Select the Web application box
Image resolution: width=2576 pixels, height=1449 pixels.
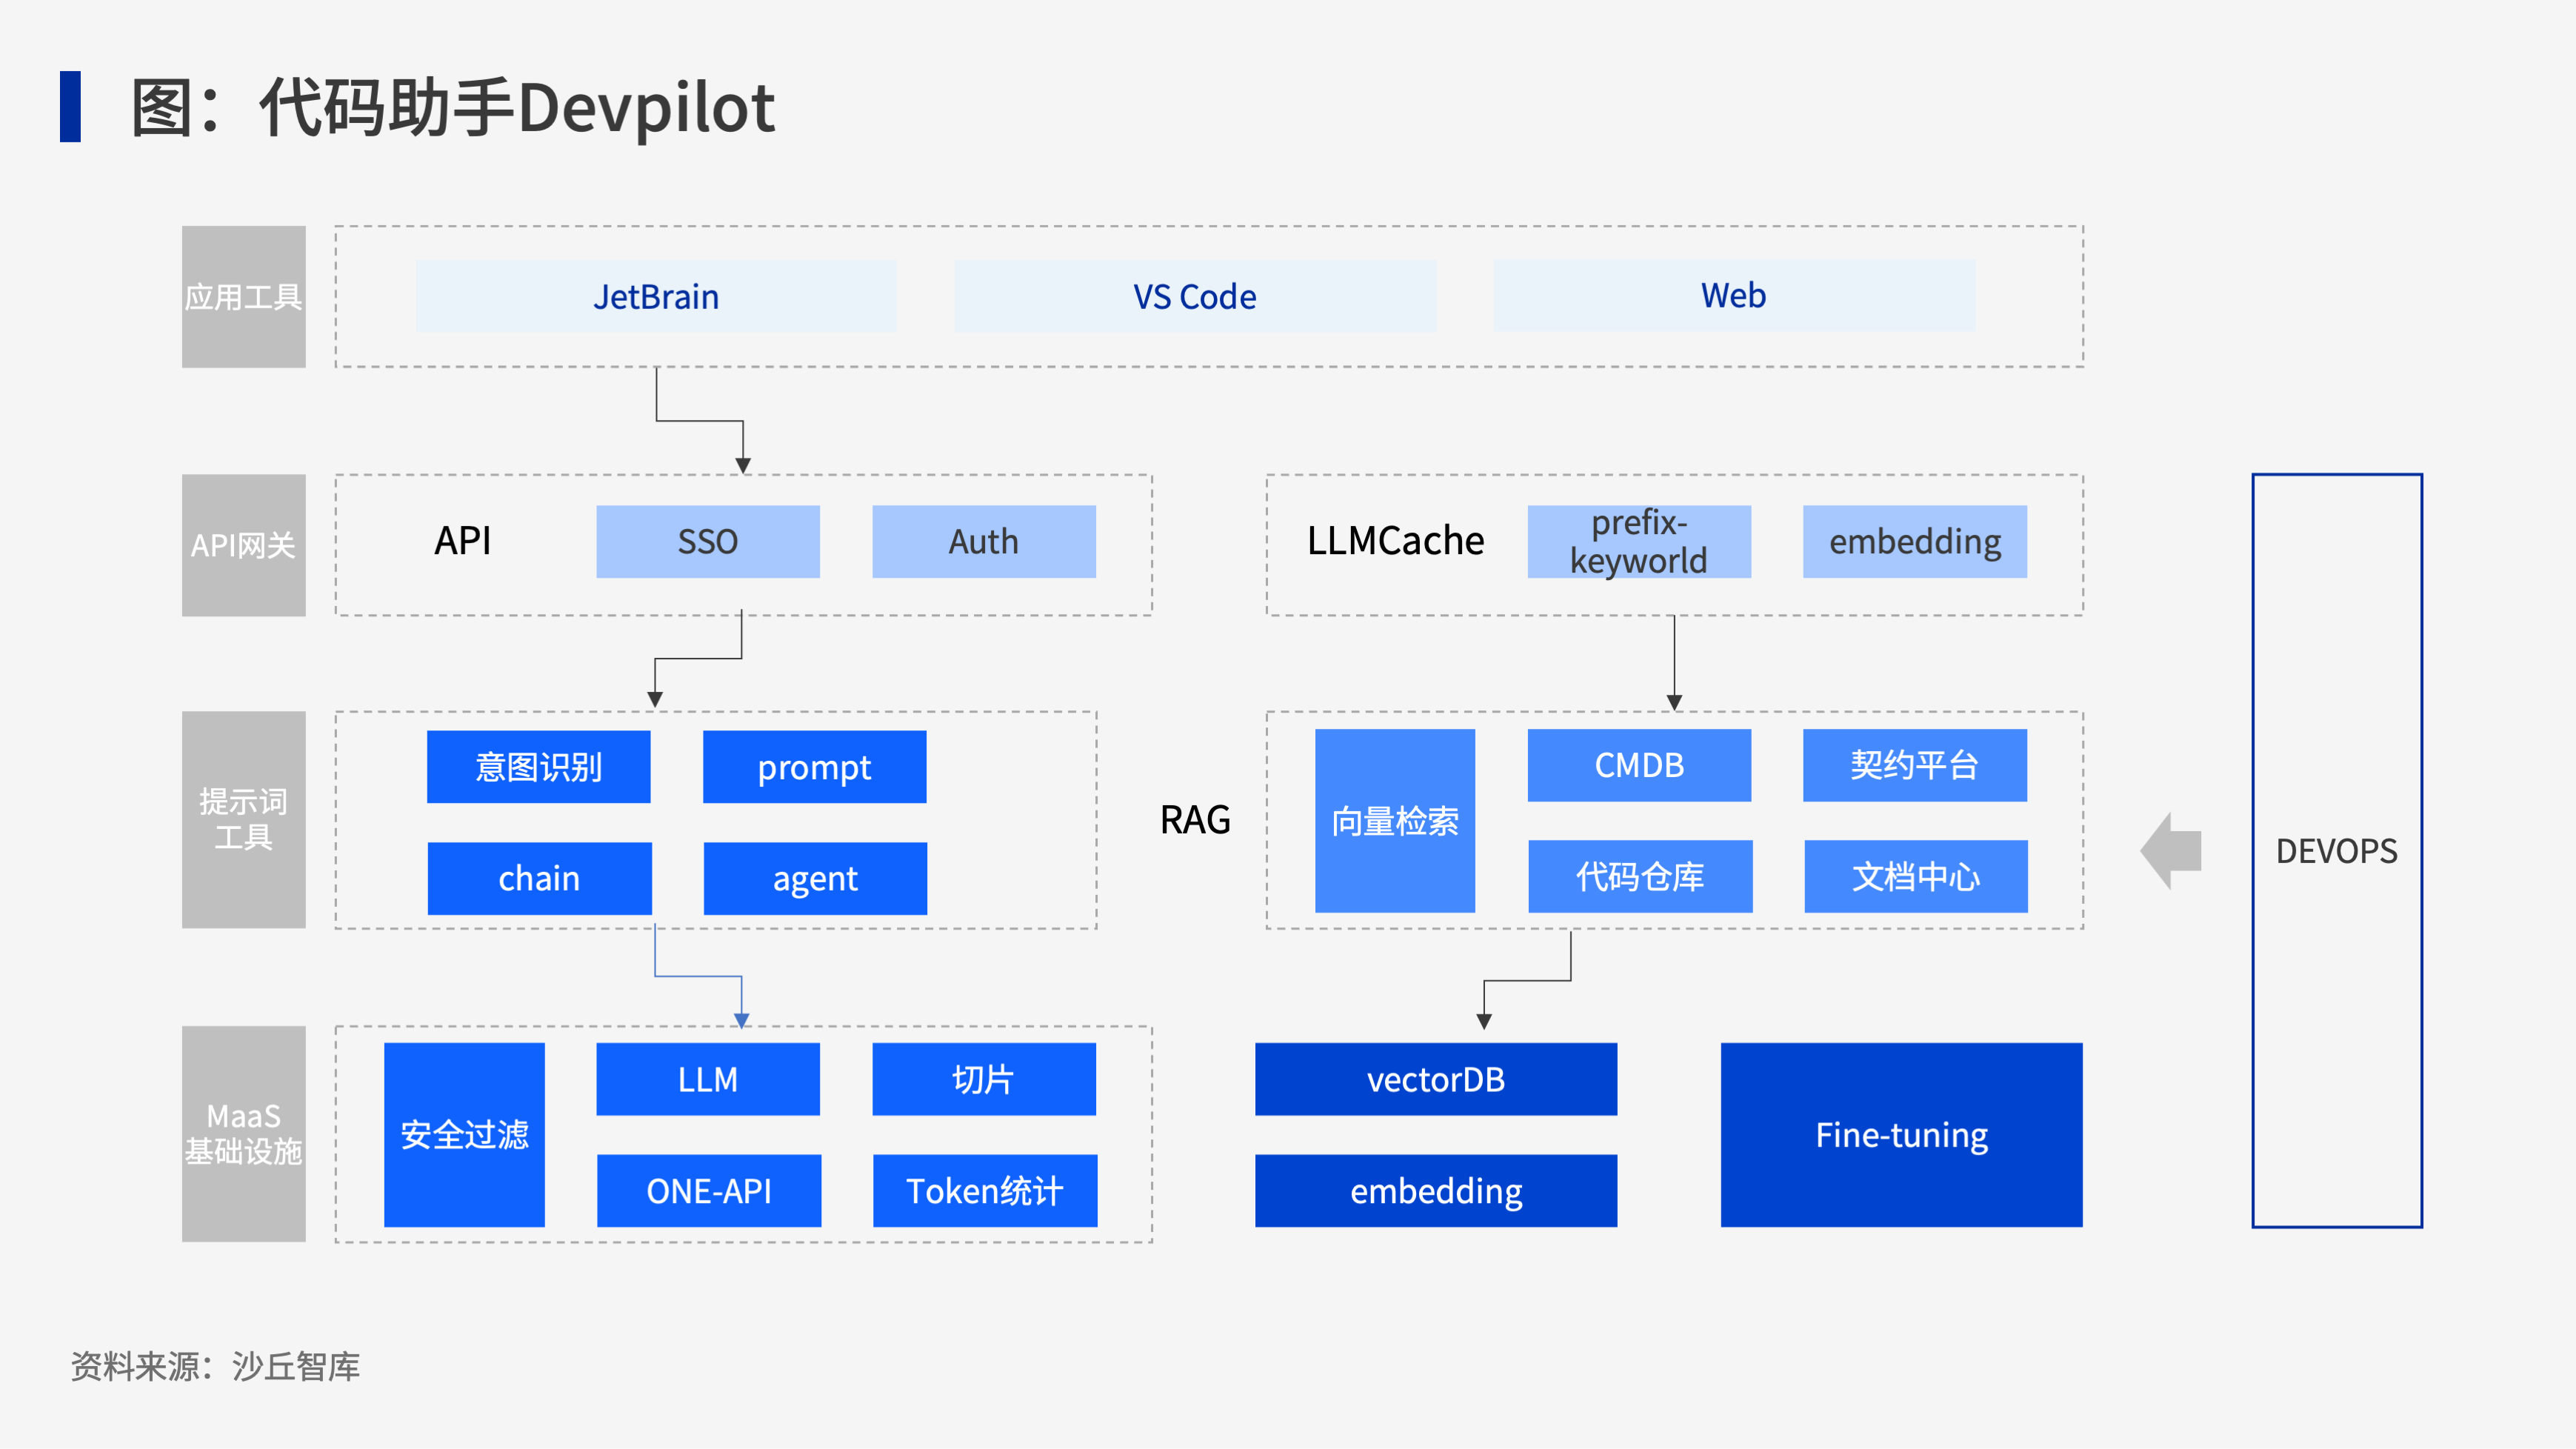pos(1733,296)
